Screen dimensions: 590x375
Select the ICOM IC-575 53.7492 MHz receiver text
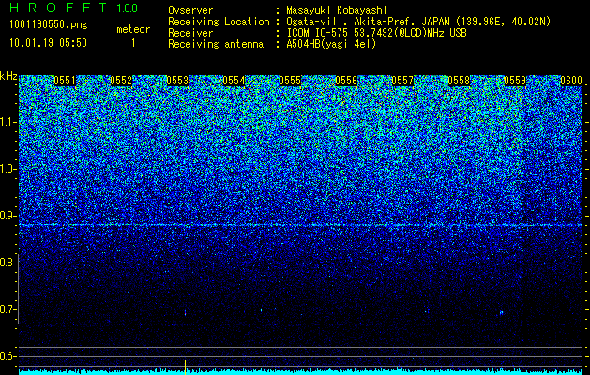coord(376,33)
